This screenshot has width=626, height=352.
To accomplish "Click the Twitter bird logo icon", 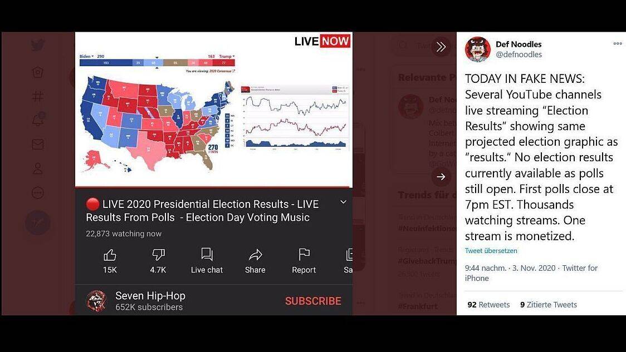I will tap(38, 45).
